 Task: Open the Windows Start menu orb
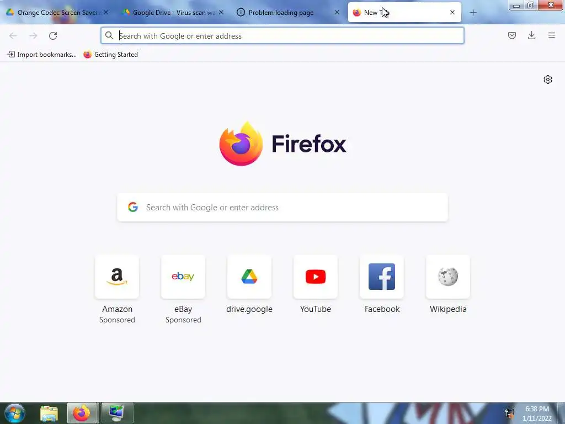tap(14, 413)
